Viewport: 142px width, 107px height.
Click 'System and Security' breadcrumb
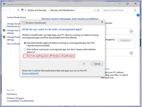click(37, 10)
